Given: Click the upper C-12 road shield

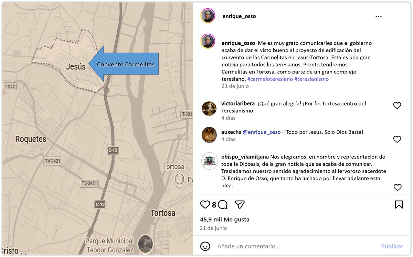Looking at the screenshot, I should 113,150.
